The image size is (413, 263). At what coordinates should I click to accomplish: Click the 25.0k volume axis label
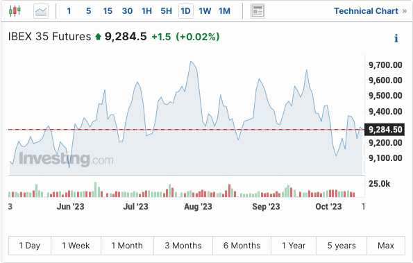[x=379, y=183]
